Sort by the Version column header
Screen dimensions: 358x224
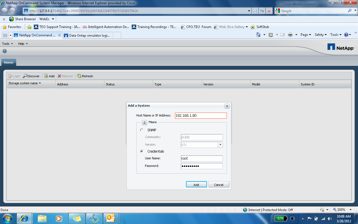(x=226, y=84)
